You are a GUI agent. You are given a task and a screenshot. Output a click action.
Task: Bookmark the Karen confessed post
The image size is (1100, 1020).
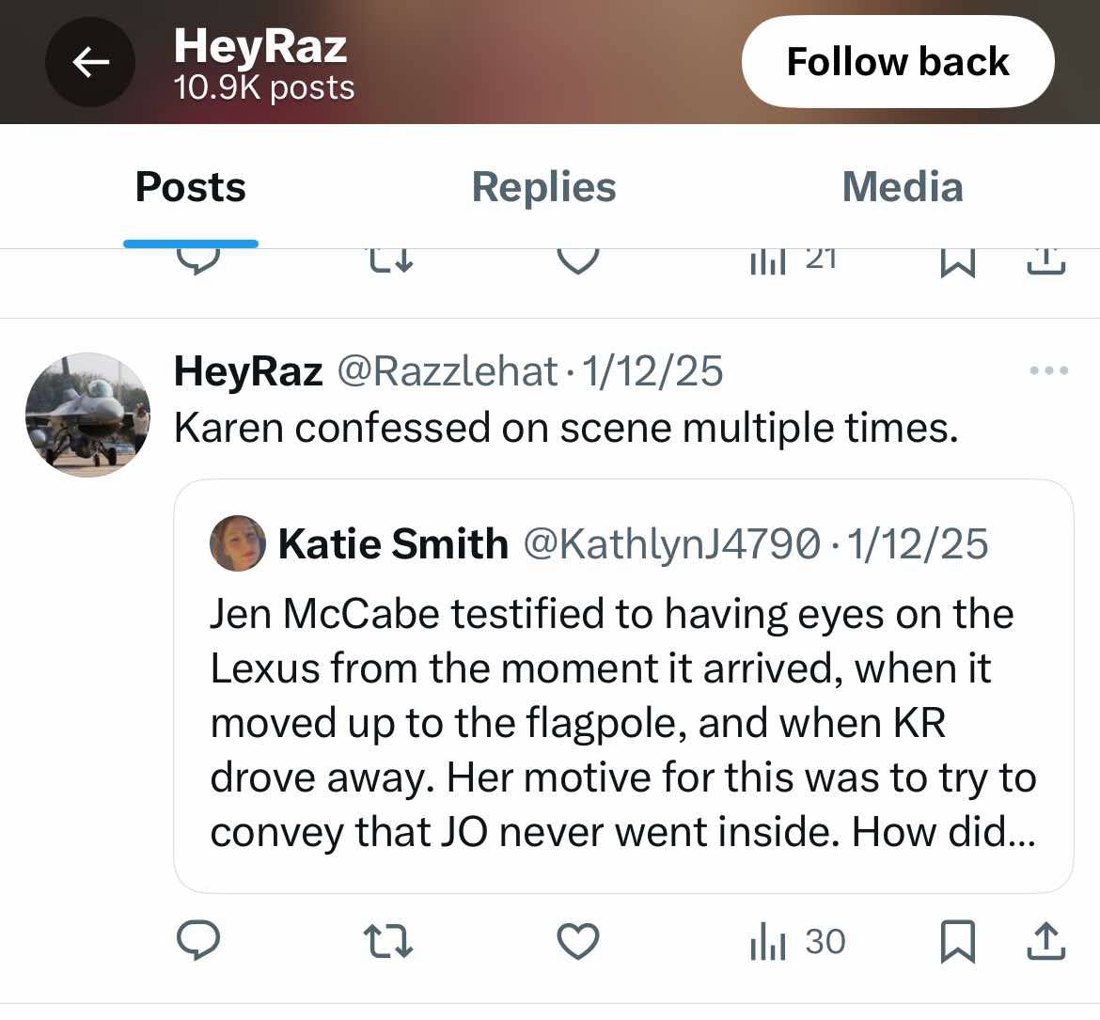pyautogui.click(x=958, y=941)
